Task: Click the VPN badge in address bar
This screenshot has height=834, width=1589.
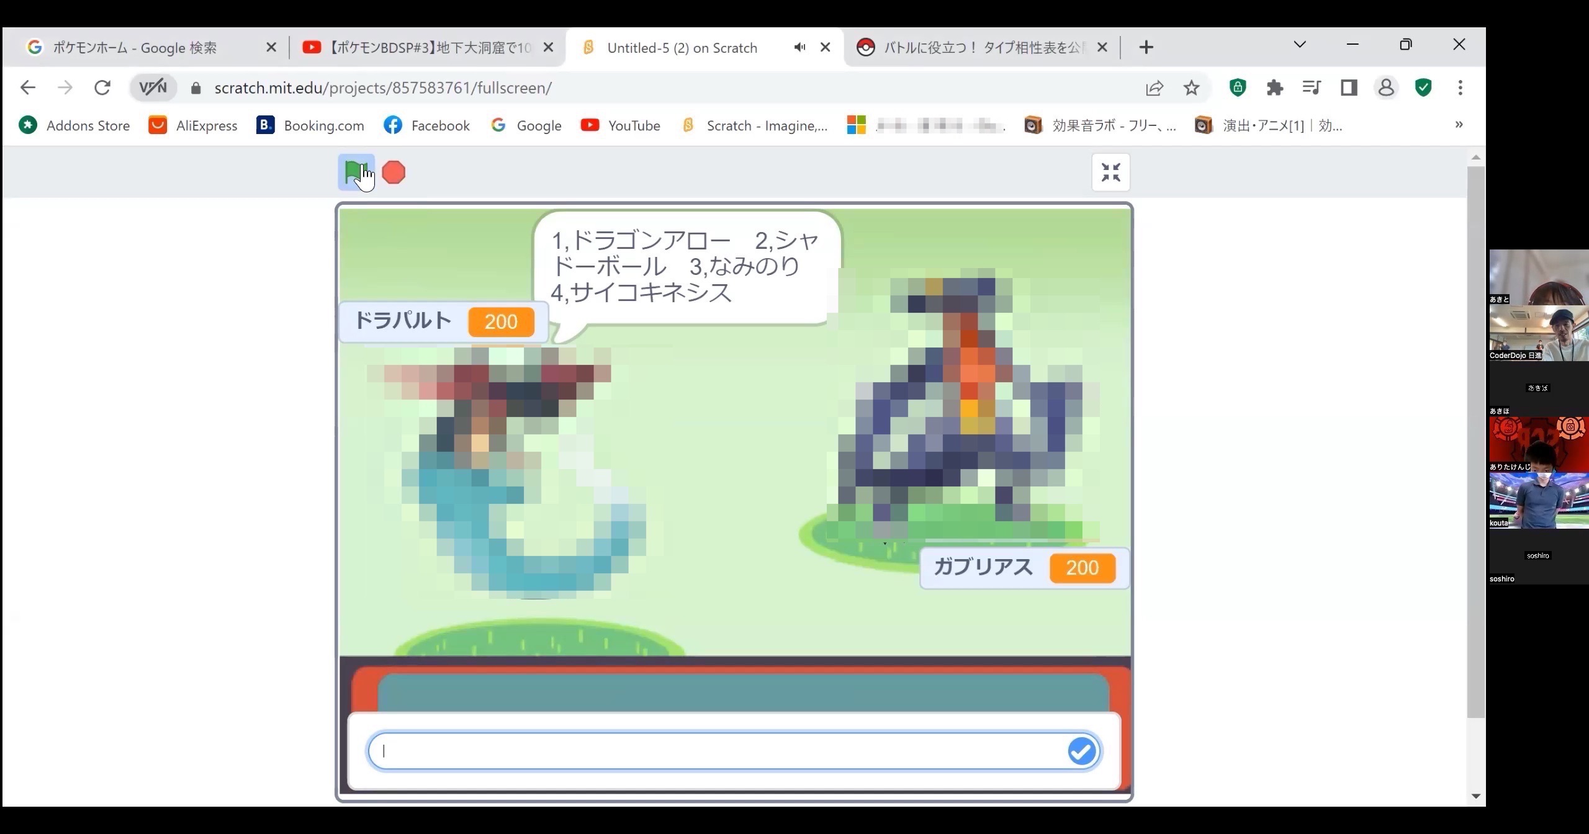Action: tap(153, 87)
